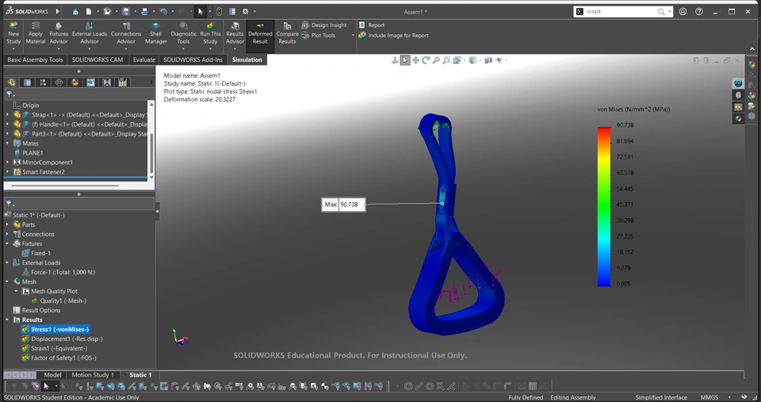Open the dropdown arrow beside the Options gear
This screenshot has height=402, width=761.
[254, 12]
